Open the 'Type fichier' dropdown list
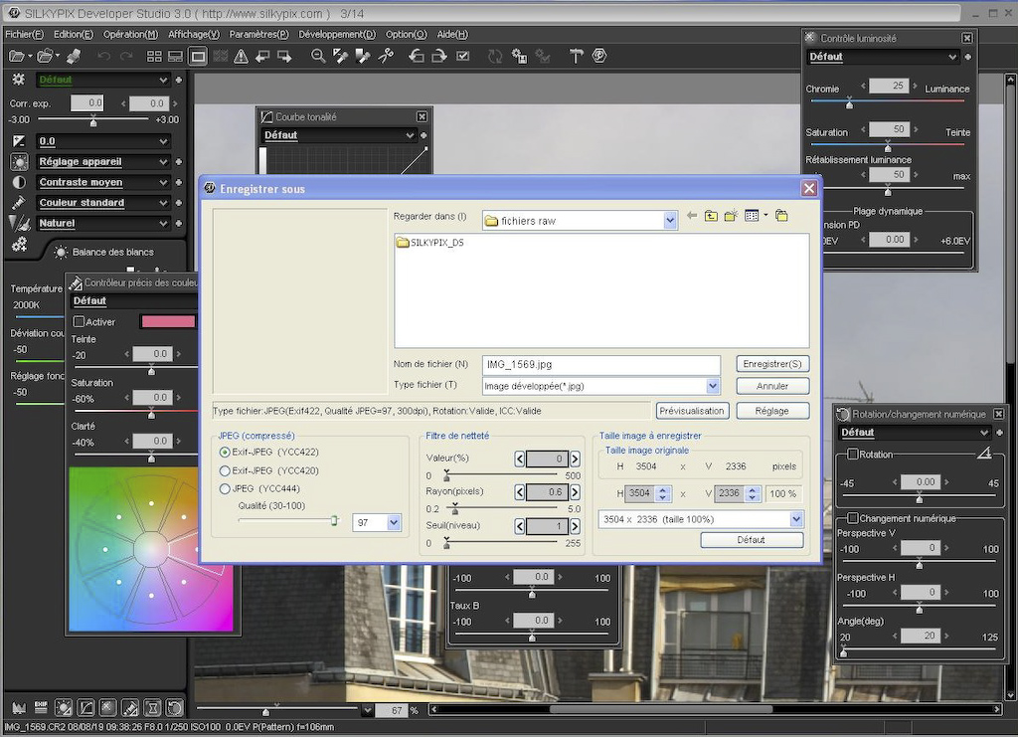The width and height of the screenshot is (1018, 737). pos(712,386)
